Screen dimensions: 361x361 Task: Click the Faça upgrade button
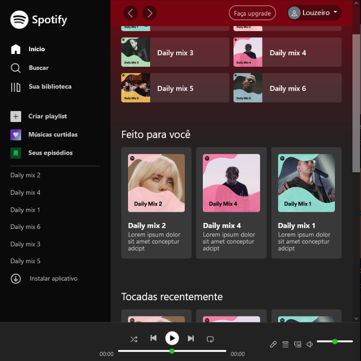(x=253, y=13)
